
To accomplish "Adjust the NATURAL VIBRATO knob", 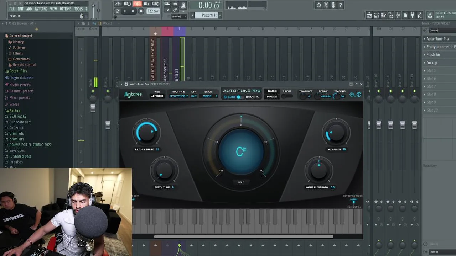I will pyautogui.click(x=319, y=171).
